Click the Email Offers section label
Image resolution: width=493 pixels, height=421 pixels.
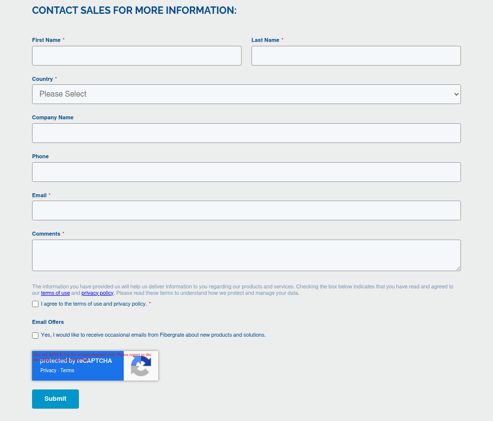48,322
